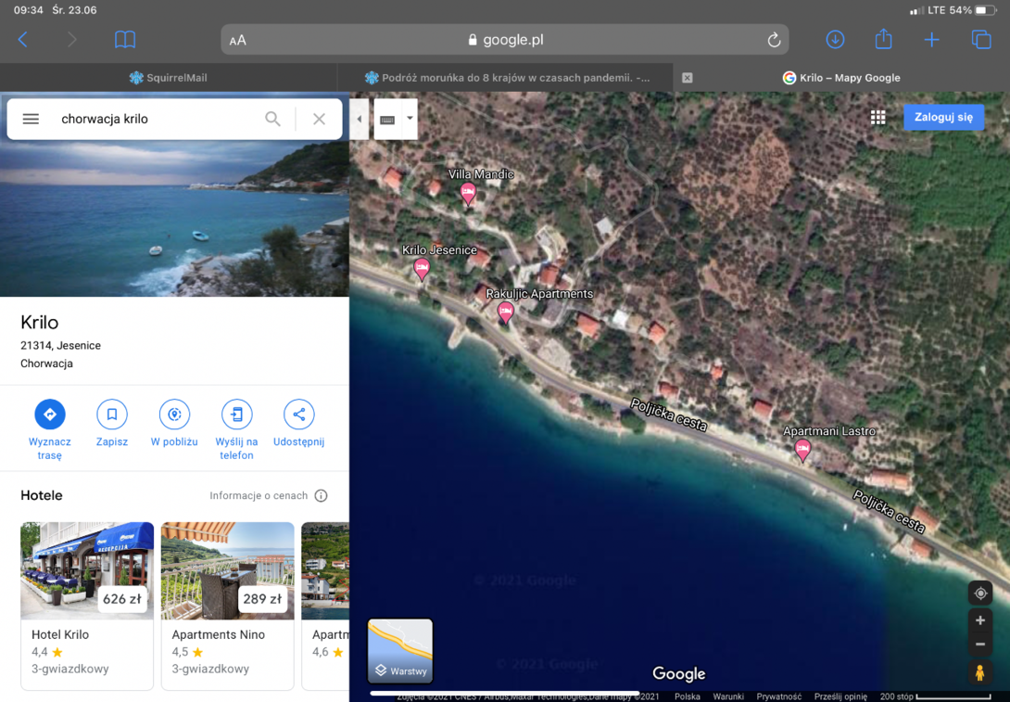Click Apartments Nino name text
This screenshot has height=702, width=1010.
219,635
